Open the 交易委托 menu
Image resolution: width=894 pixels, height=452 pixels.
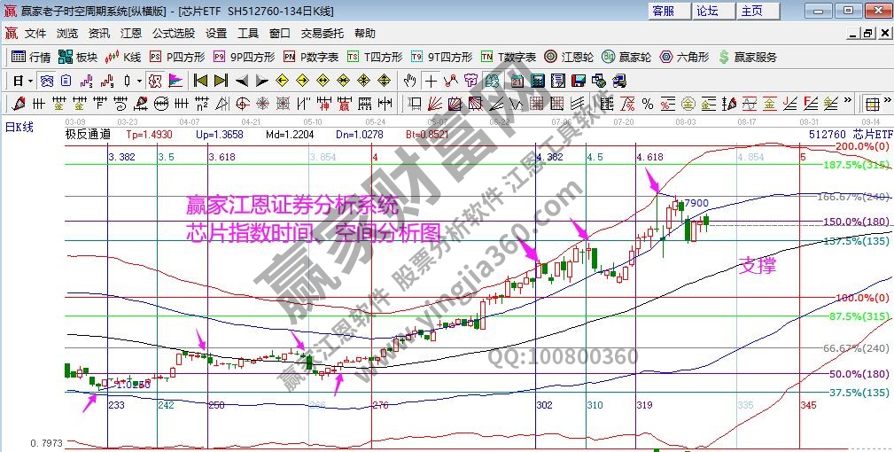(x=322, y=34)
